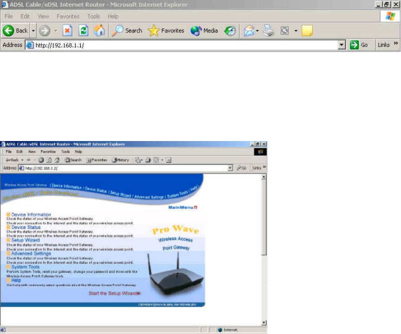Expand Links chevron in lower window

[x=264, y=167]
